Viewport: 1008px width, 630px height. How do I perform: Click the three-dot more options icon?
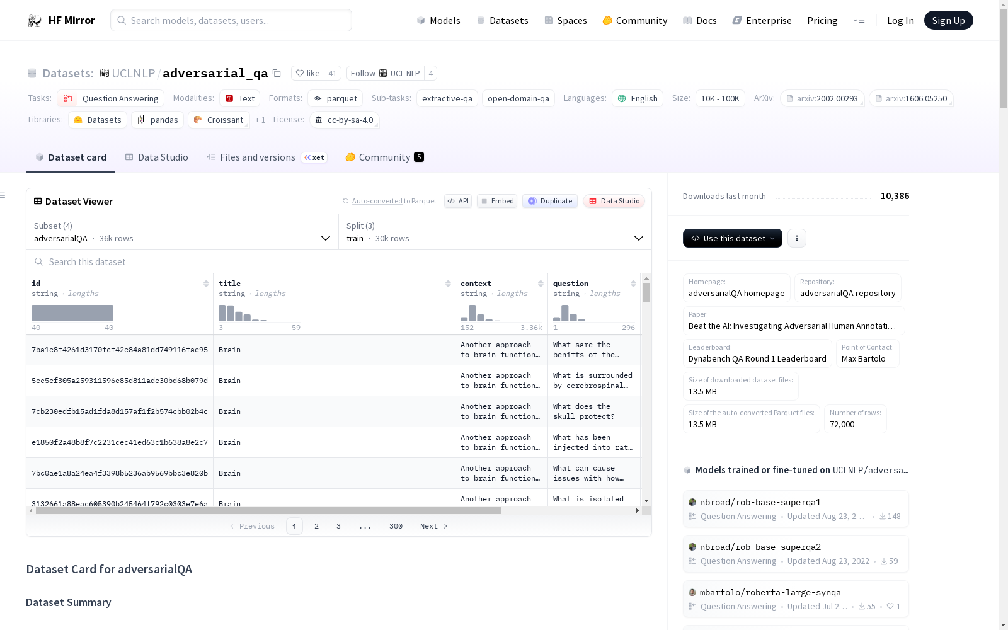coord(796,238)
